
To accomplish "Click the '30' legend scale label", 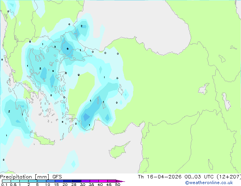I will pyautogui.click(x=82, y=184).
